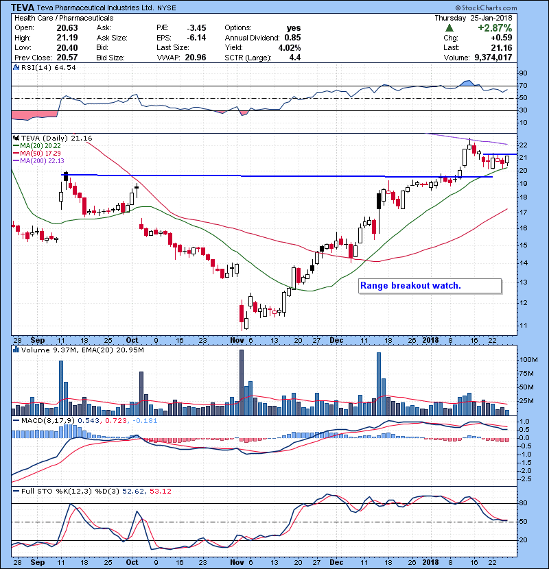Image resolution: width=549 pixels, height=569 pixels.
Task: Click the candlestick icon before TEVA (Daily)
Action: tap(16, 138)
